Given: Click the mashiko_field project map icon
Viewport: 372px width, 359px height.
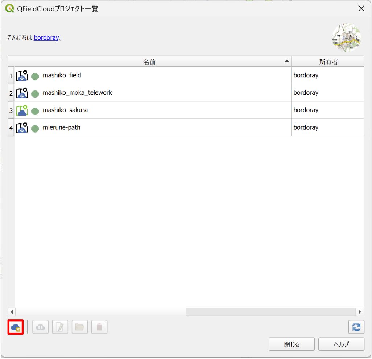Looking at the screenshot, I should click(22, 76).
